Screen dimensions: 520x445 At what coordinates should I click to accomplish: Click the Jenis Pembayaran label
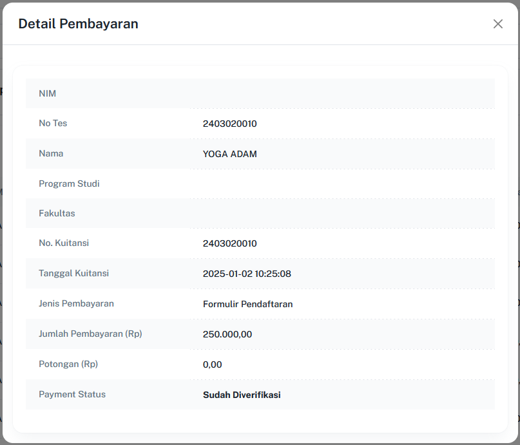point(76,303)
